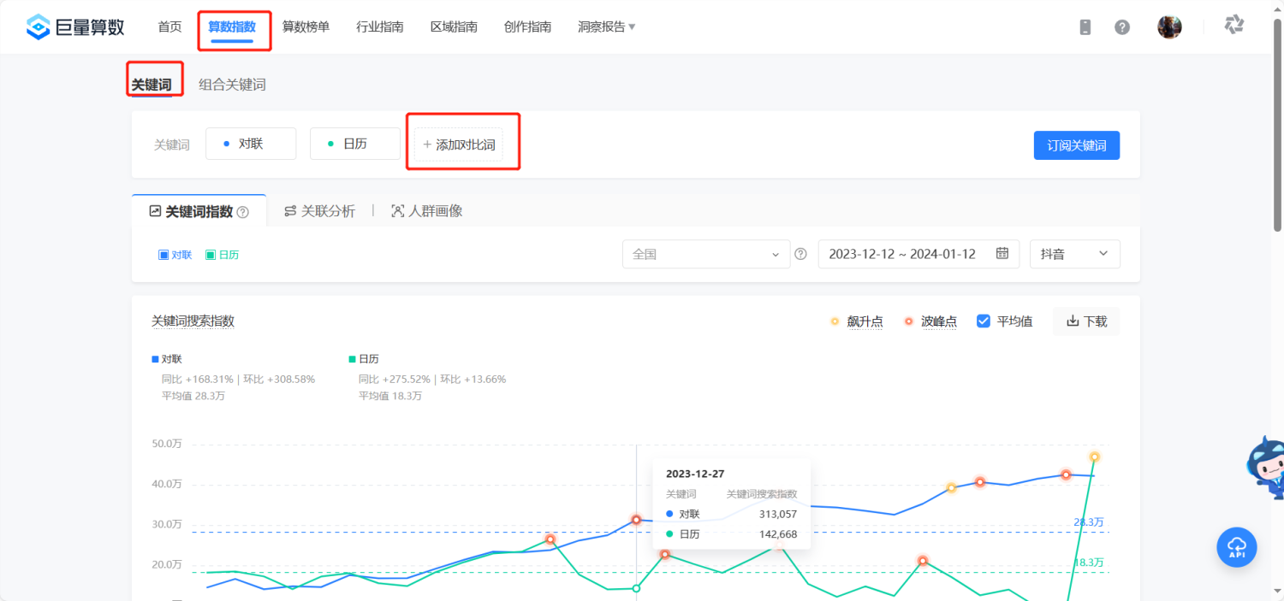The width and height of the screenshot is (1284, 601).
Task: Open the 抖音 platform dropdown
Action: coord(1075,254)
